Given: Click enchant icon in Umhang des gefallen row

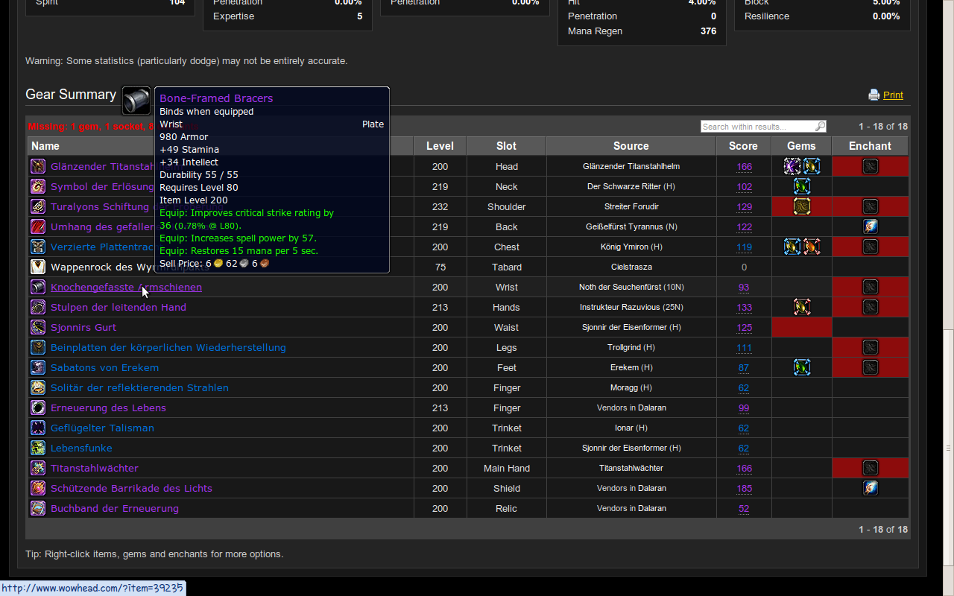Looking at the screenshot, I should click(x=870, y=226).
